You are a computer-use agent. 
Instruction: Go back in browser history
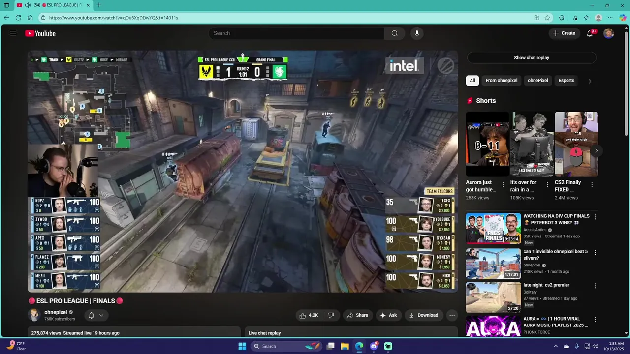pyautogui.click(x=6, y=18)
